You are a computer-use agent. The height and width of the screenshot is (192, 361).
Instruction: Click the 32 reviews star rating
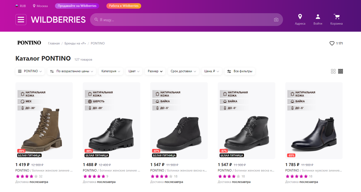click(x=29, y=176)
